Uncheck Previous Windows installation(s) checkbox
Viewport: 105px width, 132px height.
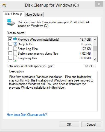[x=10, y=39]
